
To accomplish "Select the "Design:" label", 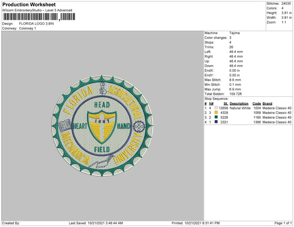I will [8, 23].
